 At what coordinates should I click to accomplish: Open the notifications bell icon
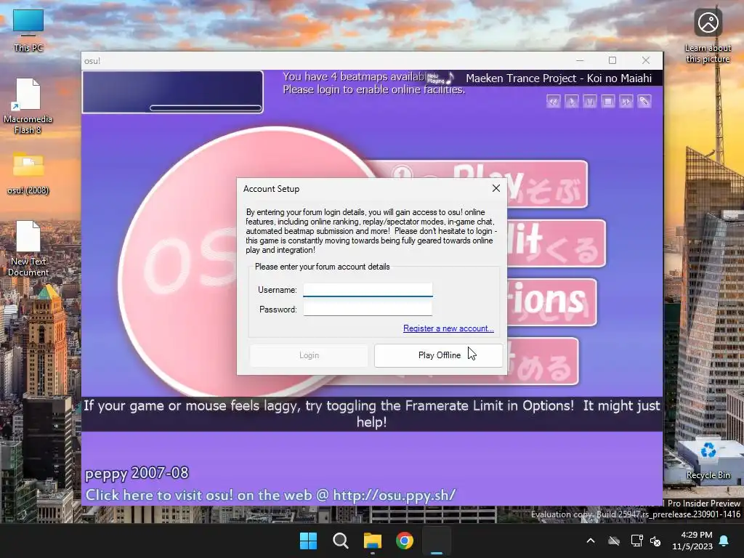click(724, 541)
